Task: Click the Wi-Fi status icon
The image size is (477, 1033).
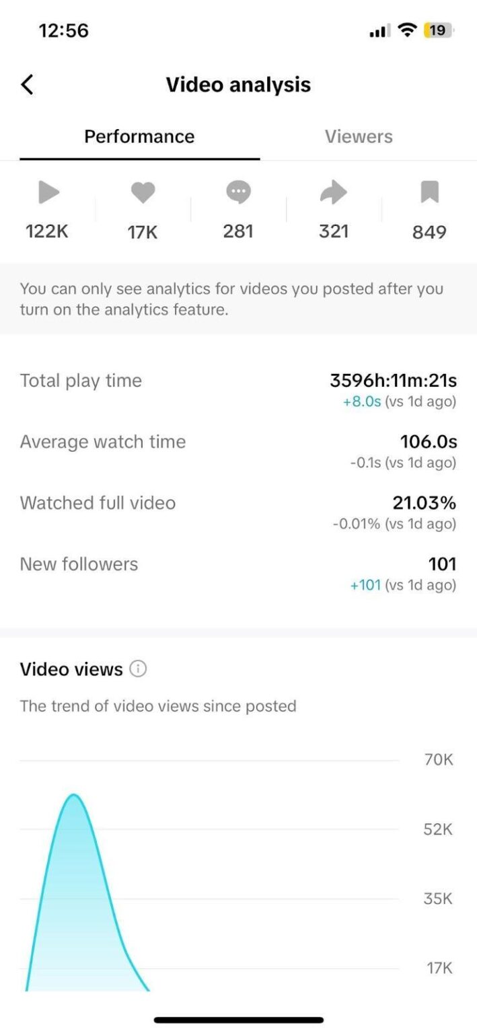Action: click(407, 30)
